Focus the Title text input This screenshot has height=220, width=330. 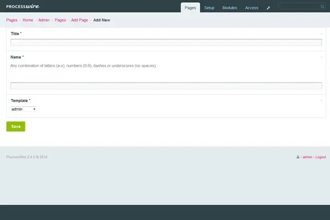166,42
